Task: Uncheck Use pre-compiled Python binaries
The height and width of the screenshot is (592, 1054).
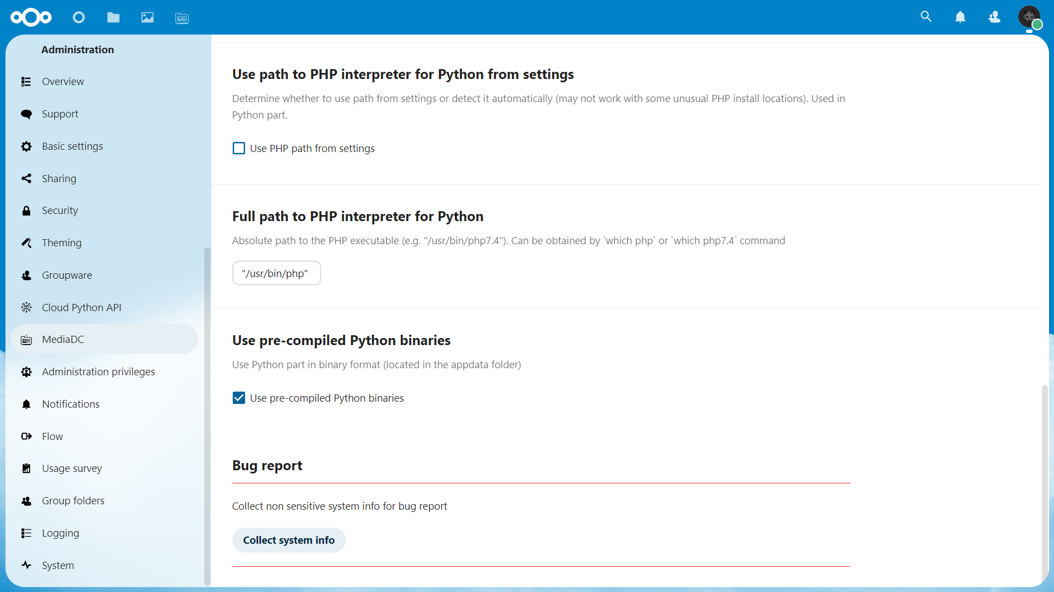Action: 239,398
